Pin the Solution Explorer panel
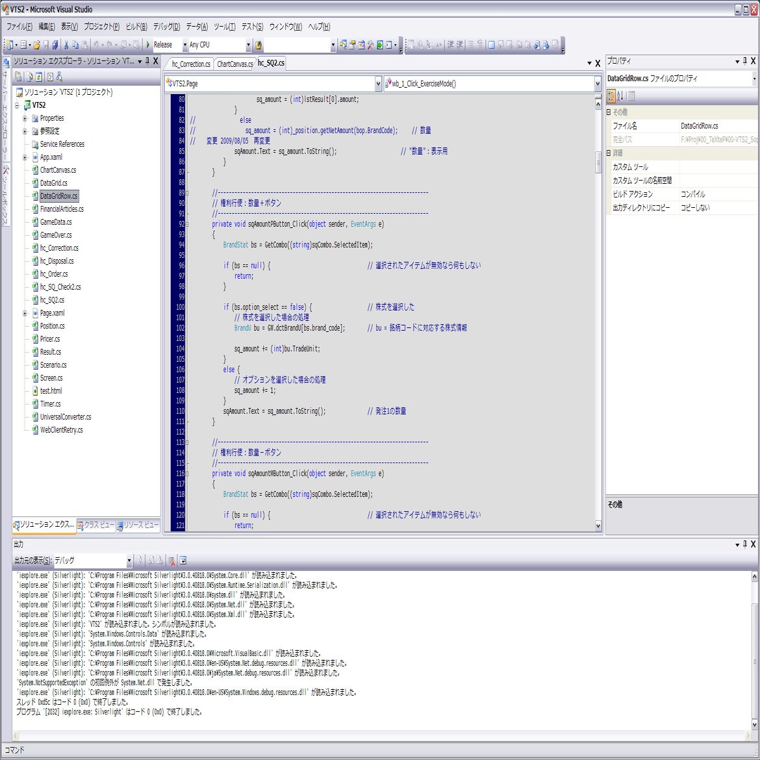 [x=147, y=61]
